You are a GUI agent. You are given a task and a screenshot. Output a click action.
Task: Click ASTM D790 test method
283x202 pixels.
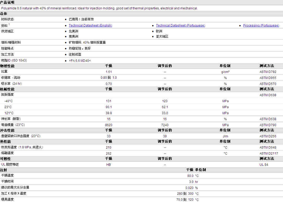[268, 125]
